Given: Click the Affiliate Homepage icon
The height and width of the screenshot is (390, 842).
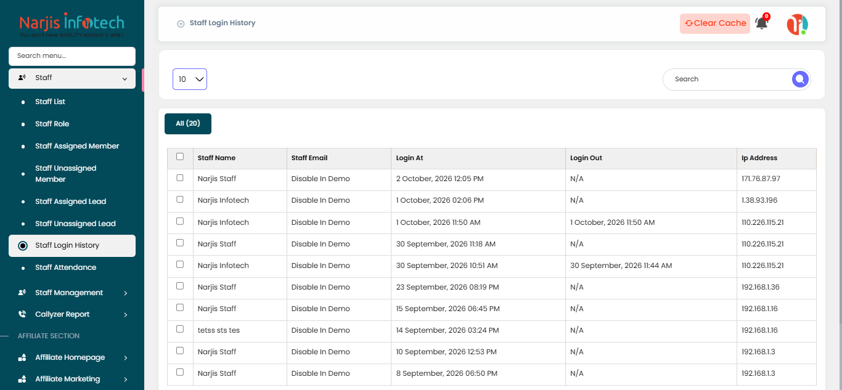Looking at the screenshot, I should [x=22, y=357].
